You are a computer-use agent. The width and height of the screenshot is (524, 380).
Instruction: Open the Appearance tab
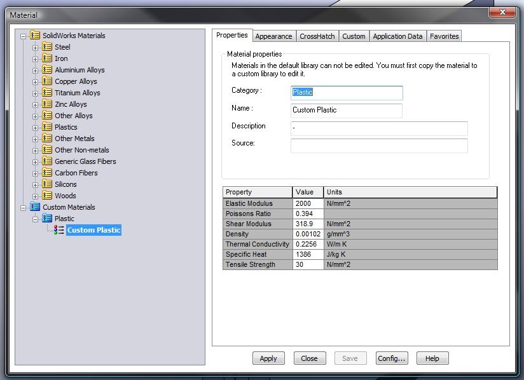[x=273, y=36]
